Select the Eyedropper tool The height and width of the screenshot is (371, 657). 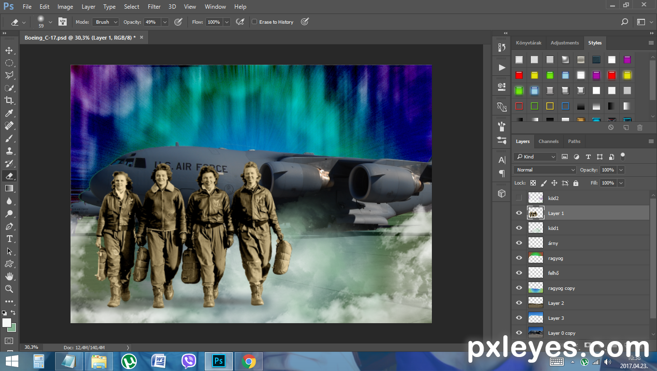9,113
